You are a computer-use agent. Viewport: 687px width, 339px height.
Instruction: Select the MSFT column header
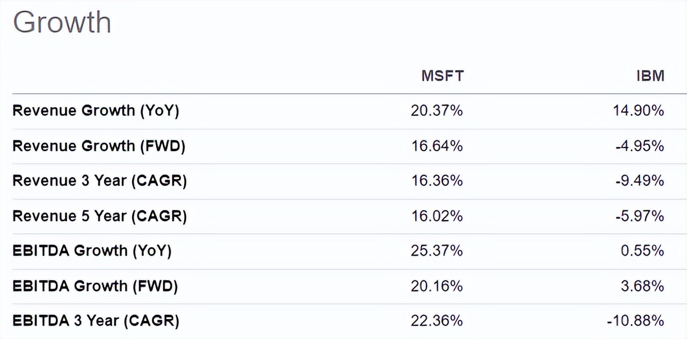pyautogui.click(x=442, y=76)
